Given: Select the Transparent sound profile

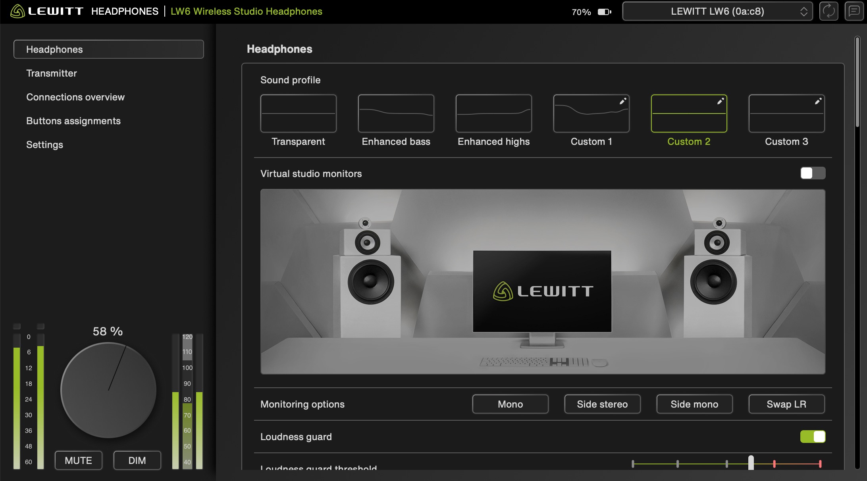Looking at the screenshot, I should tap(299, 114).
